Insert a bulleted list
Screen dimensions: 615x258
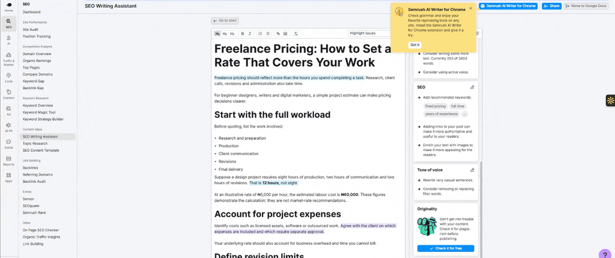coord(267,34)
